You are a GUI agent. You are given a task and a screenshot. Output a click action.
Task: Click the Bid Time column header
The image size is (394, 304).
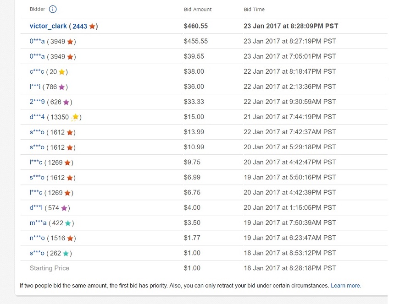coord(254,10)
